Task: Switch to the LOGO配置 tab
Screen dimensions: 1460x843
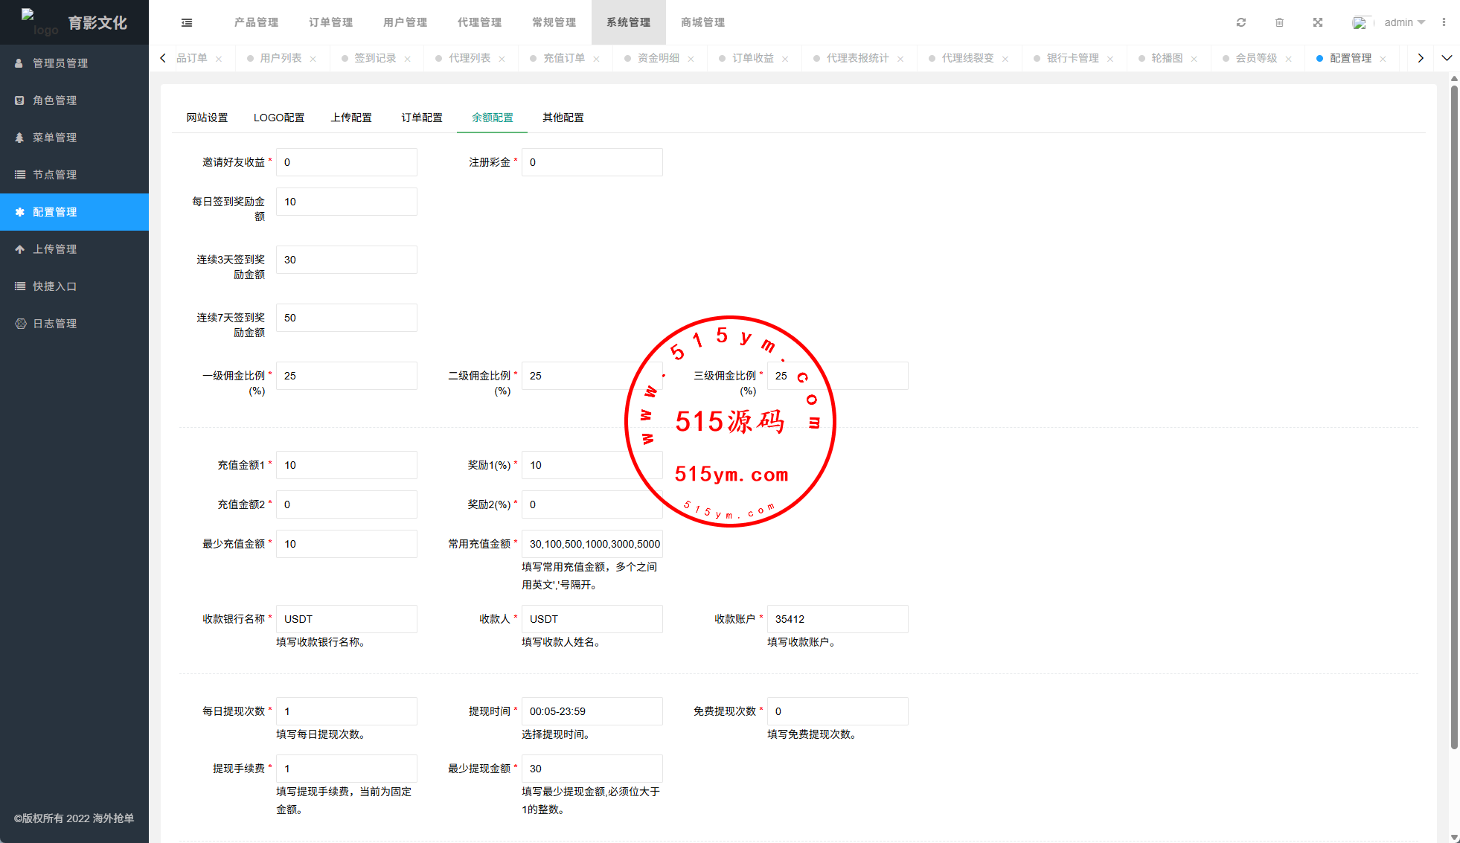Action: click(x=279, y=118)
